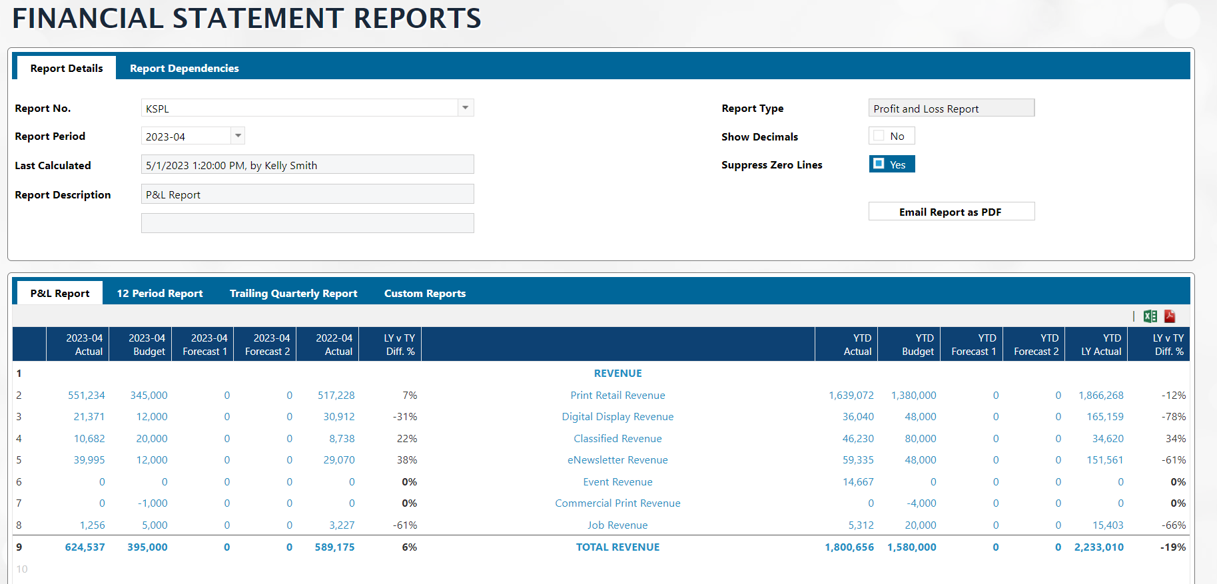
Task: Click the Print Retail Revenue link
Action: pyautogui.click(x=617, y=396)
